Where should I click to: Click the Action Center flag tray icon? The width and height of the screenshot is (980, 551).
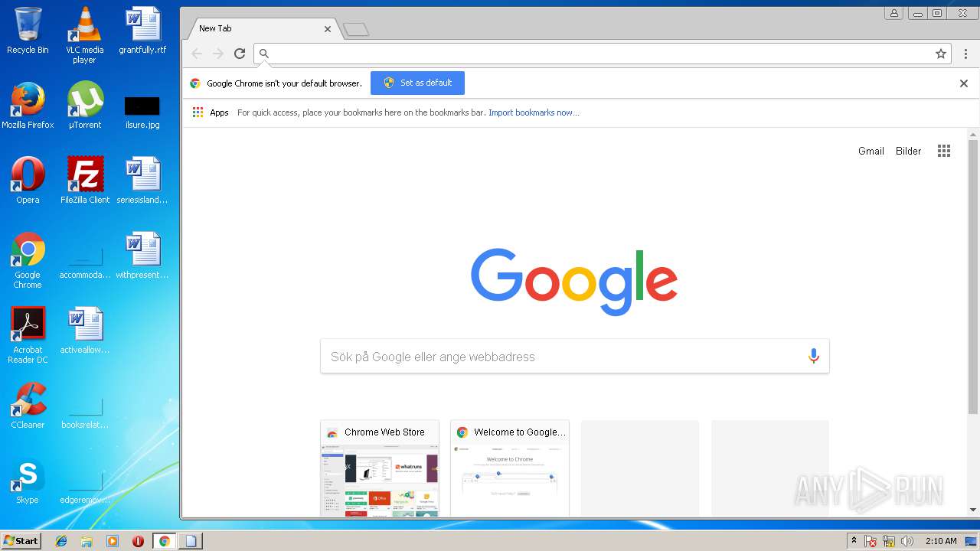(871, 541)
